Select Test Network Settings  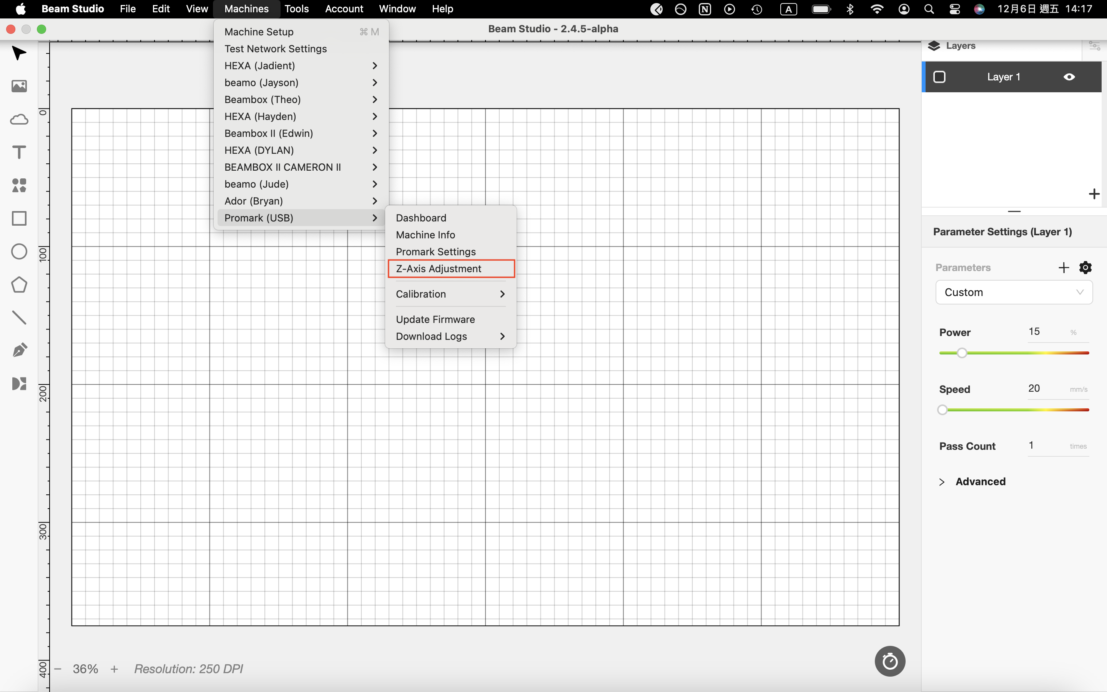[301, 48]
